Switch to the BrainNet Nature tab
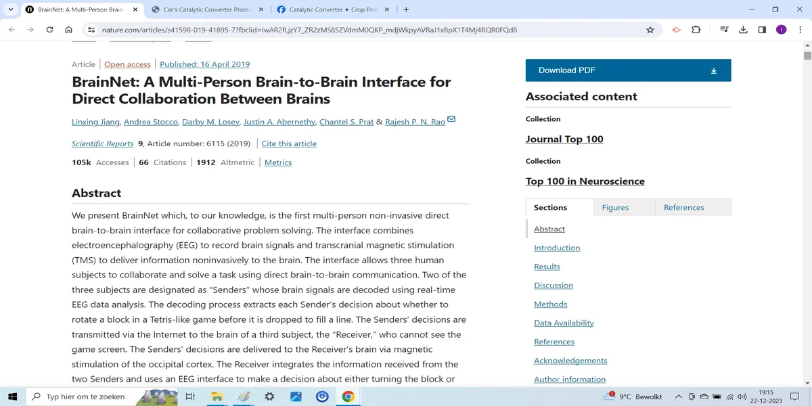The height and width of the screenshot is (406, 812). 82,9
